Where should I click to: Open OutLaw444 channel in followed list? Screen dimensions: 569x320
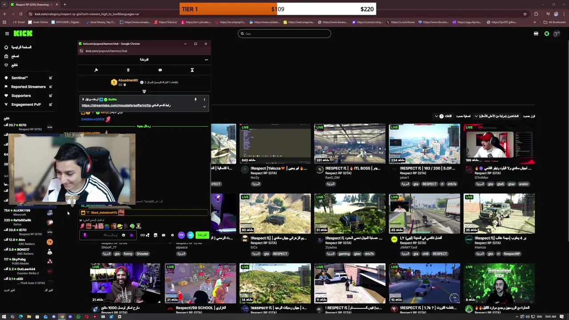tap(28, 271)
